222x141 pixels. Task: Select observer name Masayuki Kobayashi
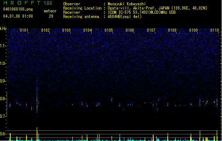[x=127, y=4]
